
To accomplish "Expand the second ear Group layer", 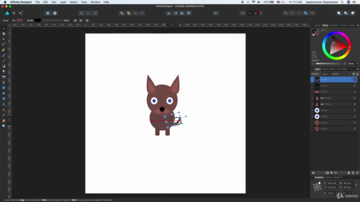I will click(312, 104).
